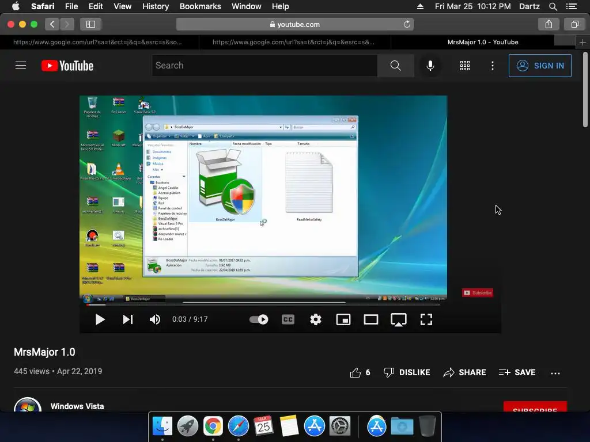
Task: Show the Safari tab overview
Action: [574, 24]
